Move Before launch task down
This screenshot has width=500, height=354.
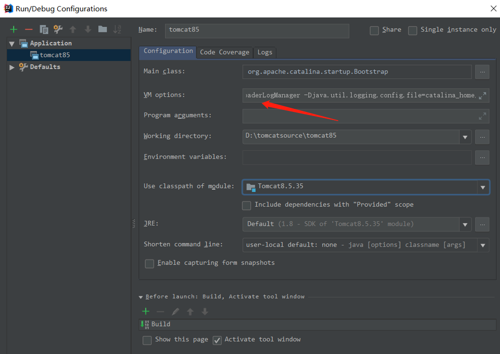205,311
